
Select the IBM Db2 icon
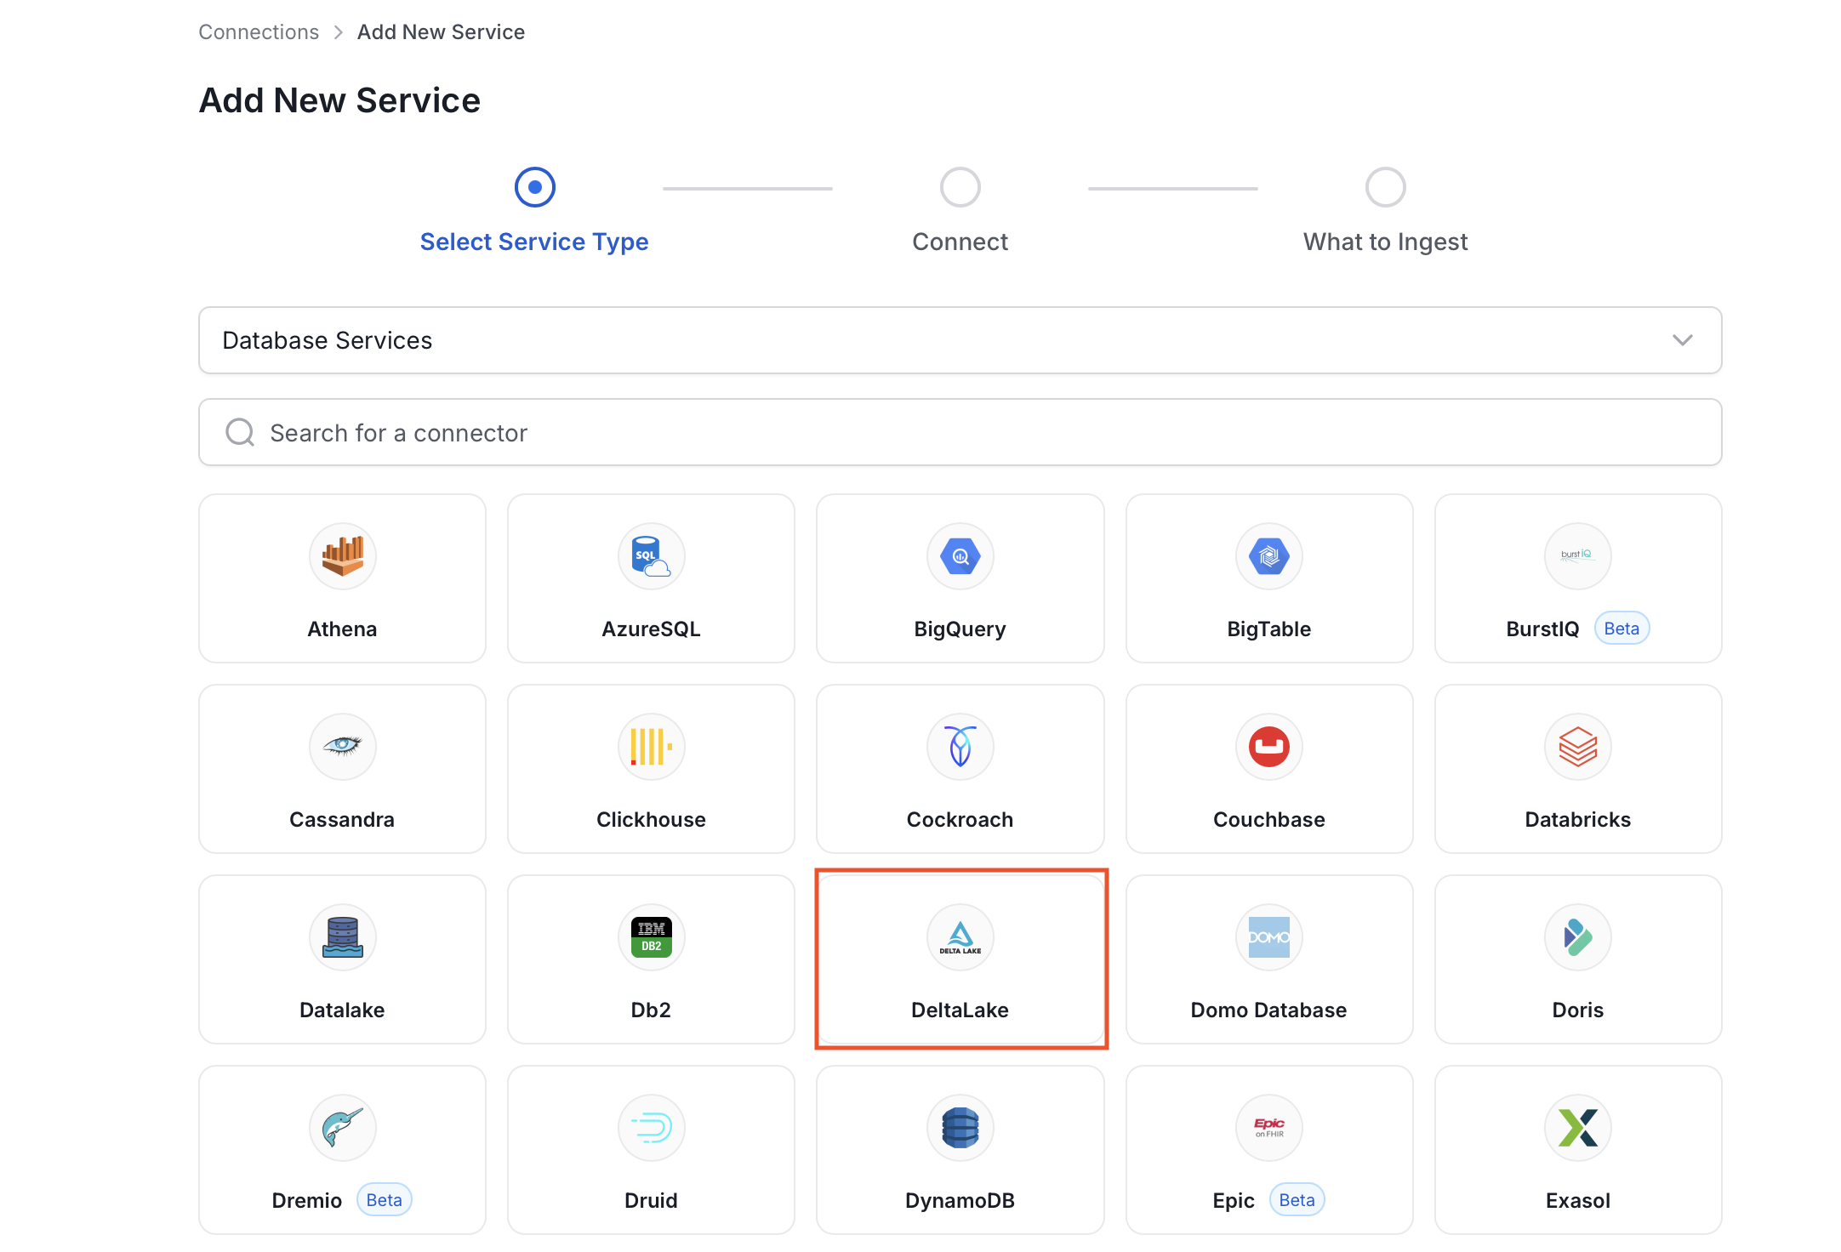(x=651, y=937)
